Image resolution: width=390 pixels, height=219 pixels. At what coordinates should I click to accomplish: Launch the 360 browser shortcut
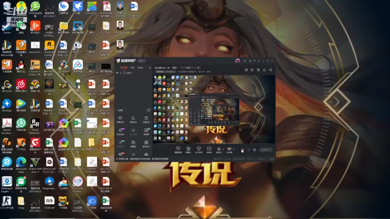pyautogui.click(x=35, y=8)
